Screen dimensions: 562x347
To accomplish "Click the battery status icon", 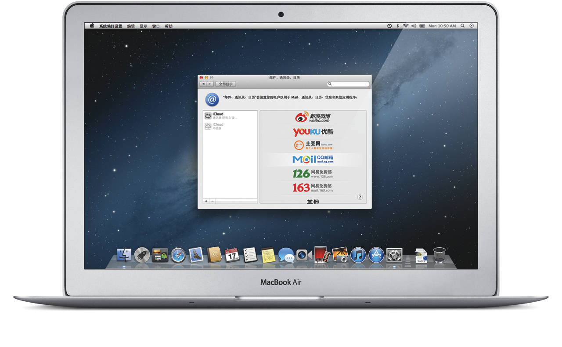I will (x=422, y=26).
